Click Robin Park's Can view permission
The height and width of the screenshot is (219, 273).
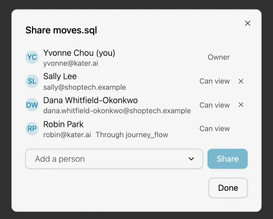[x=215, y=129]
